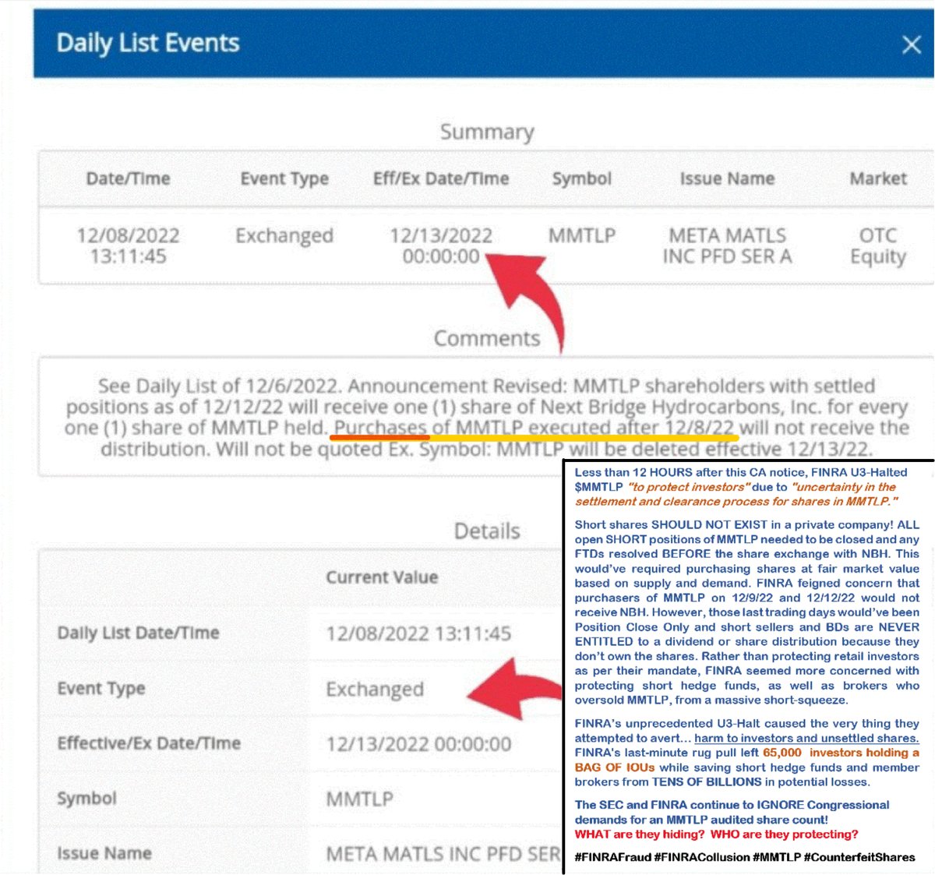The height and width of the screenshot is (875, 935).
Task: Click the paragraph starting "Short shares SHOULD NOT EXIST"
Action: (x=746, y=612)
